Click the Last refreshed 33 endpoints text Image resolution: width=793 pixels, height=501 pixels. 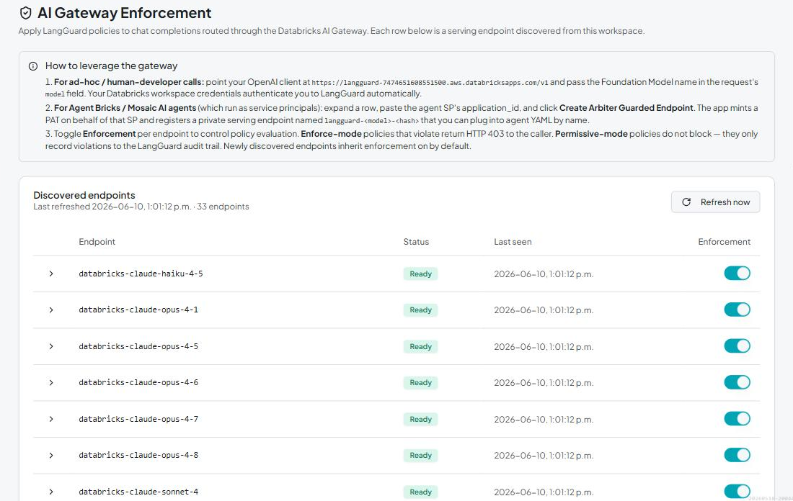coord(141,207)
